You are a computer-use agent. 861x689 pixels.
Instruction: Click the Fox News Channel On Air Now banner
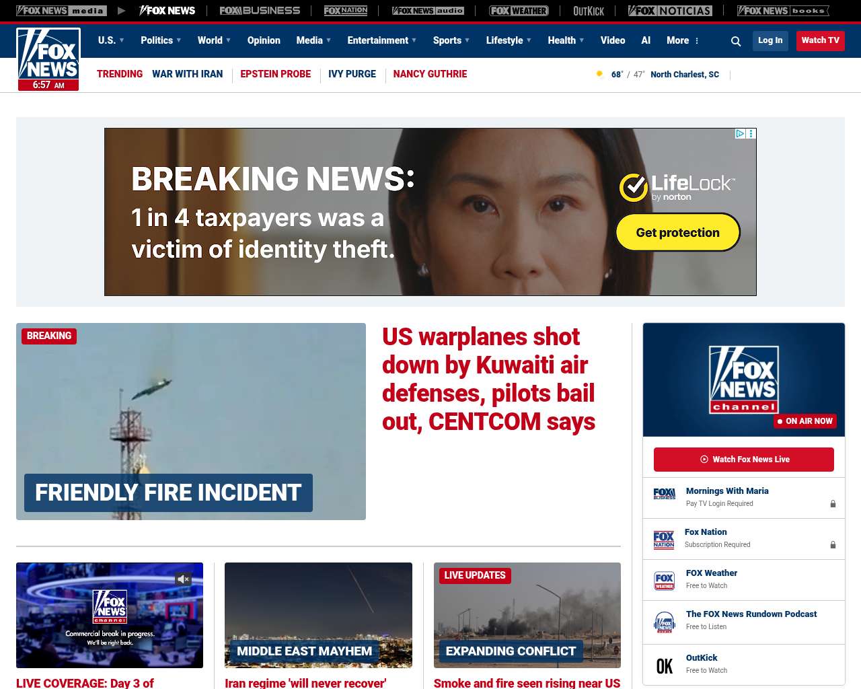tap(744, 379)
